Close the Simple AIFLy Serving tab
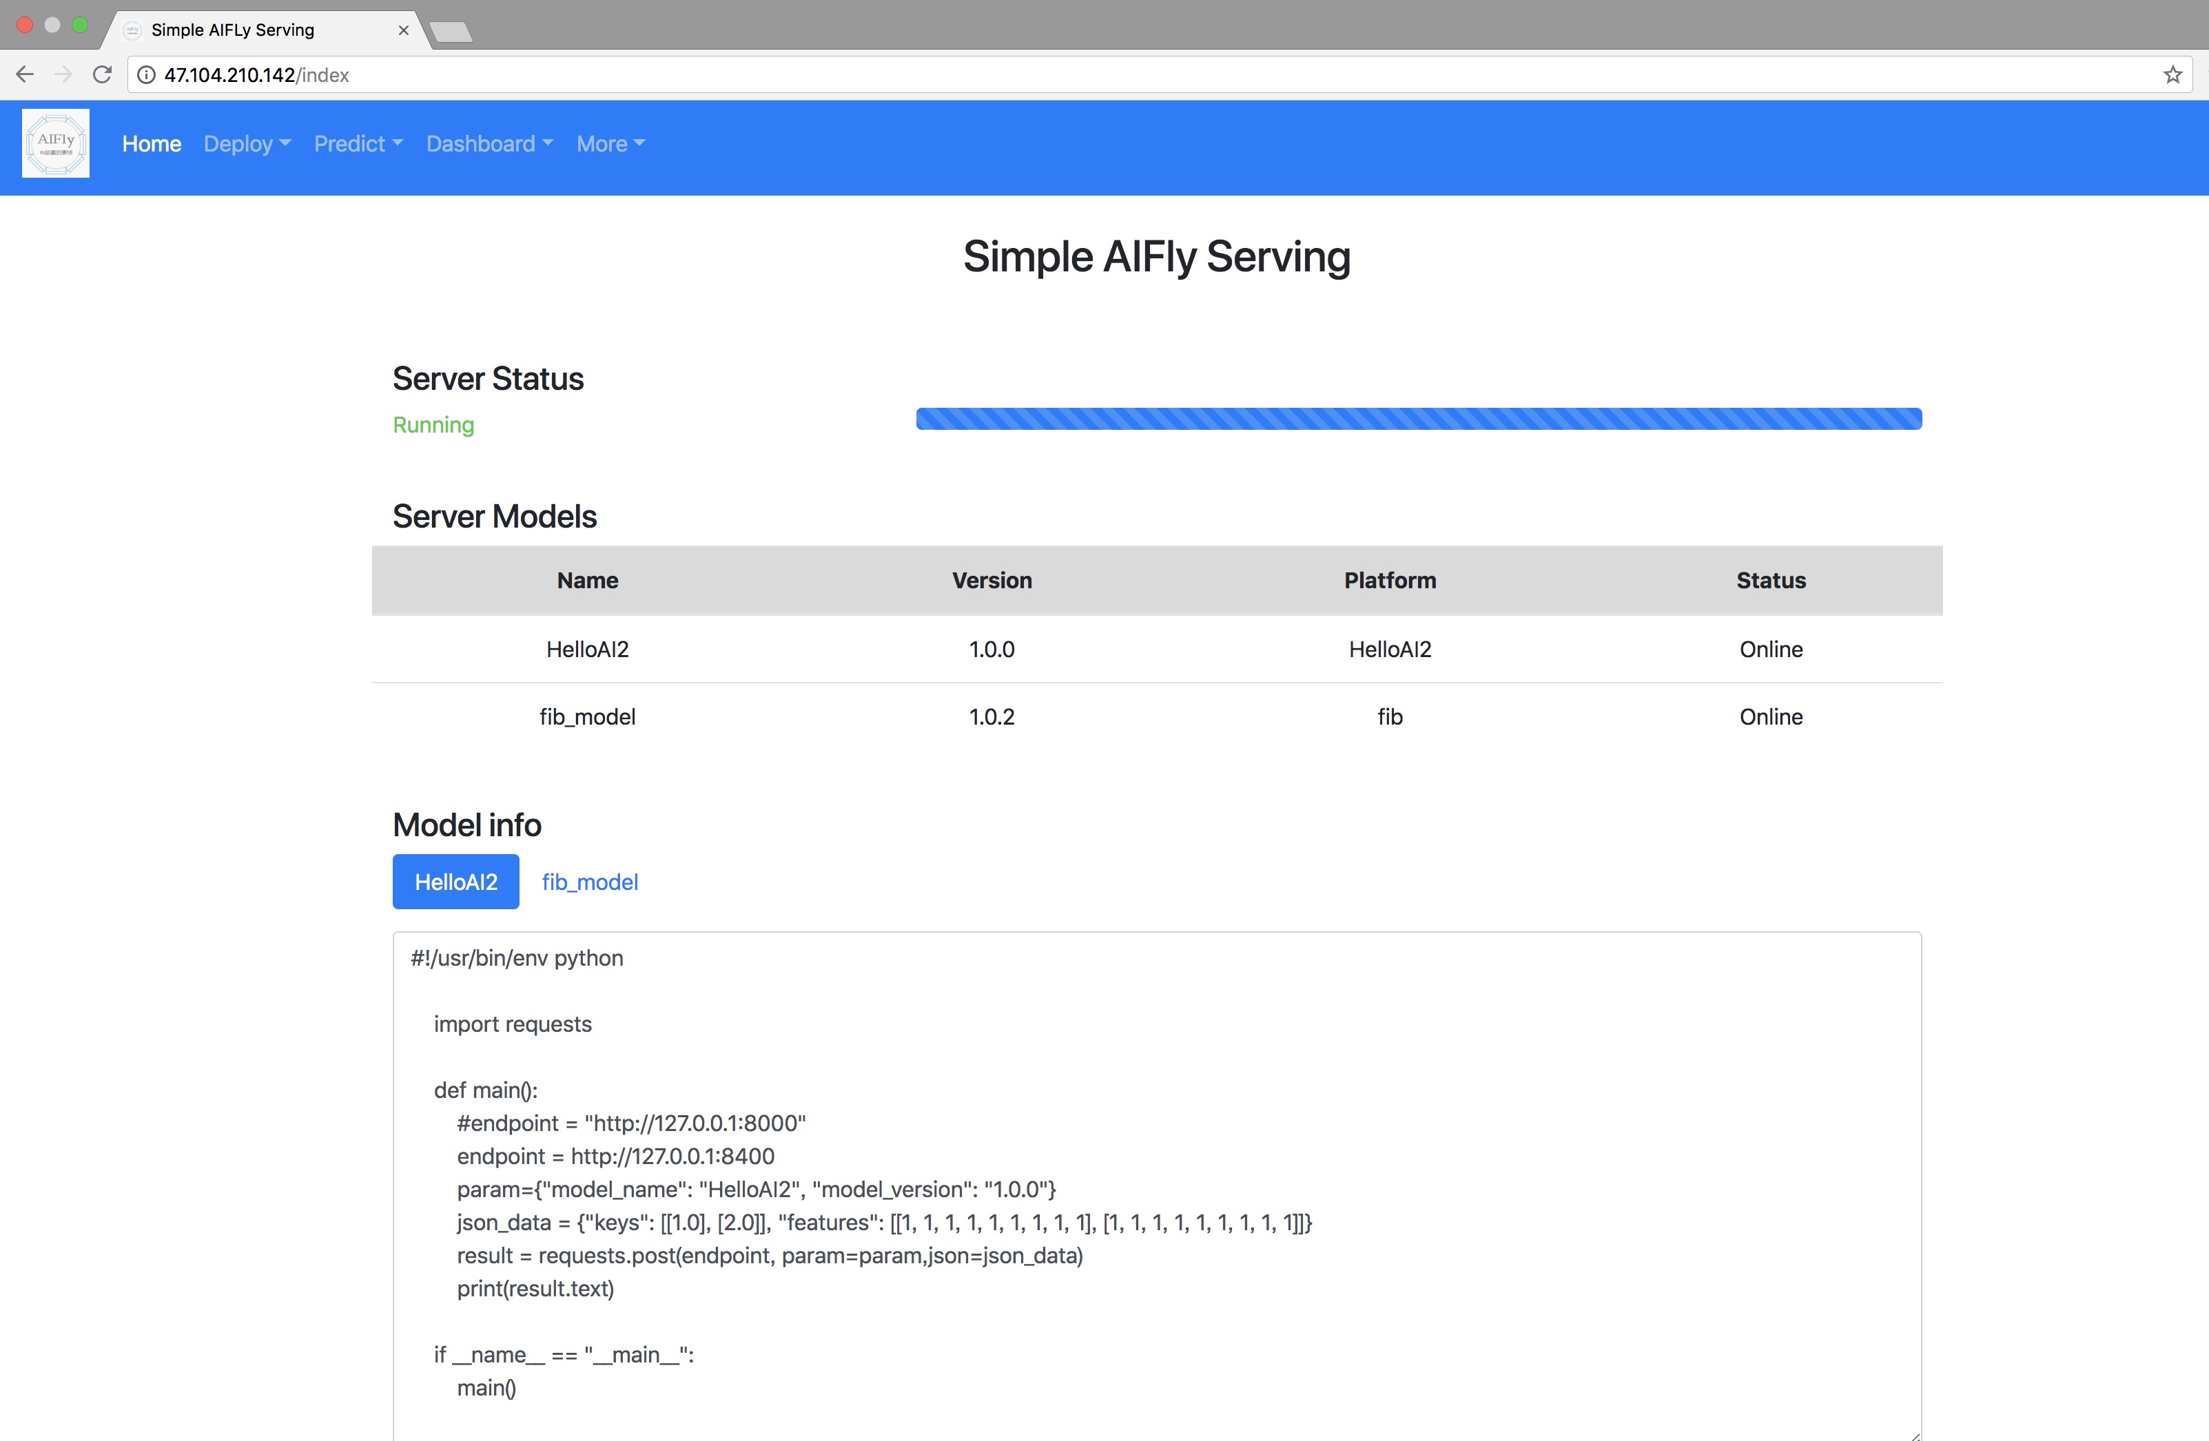The image size is (2209, 1441). (x=403, y=30)
